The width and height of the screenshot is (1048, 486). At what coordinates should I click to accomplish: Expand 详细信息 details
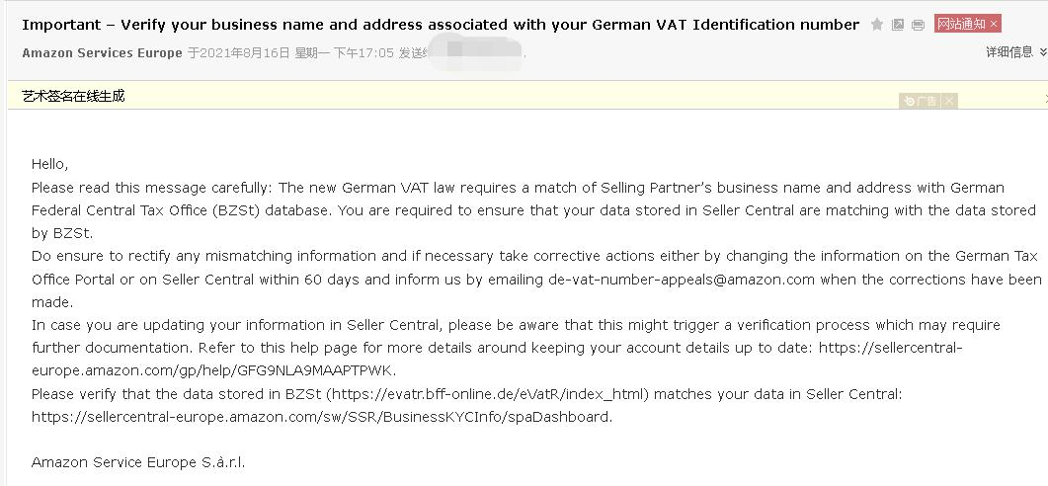click(1009, 52)
